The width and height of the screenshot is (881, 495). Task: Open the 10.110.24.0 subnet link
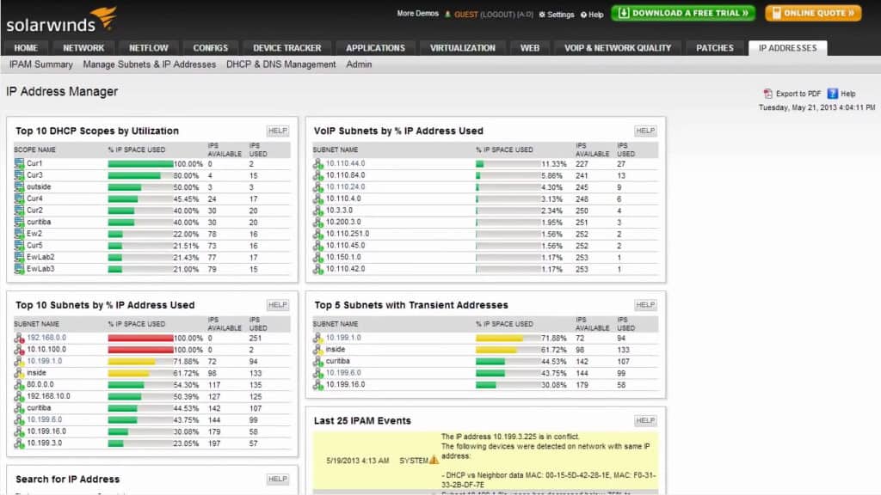(x=346, y=186)
